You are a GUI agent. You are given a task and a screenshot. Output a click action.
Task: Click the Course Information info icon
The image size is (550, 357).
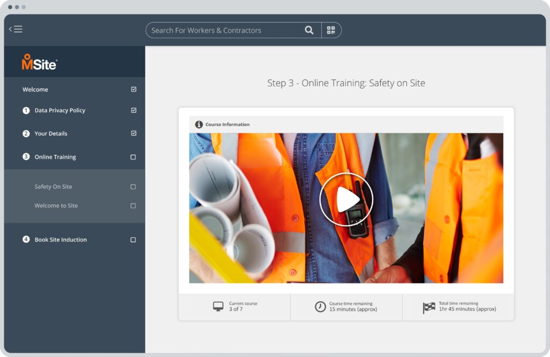pos(198,124)
